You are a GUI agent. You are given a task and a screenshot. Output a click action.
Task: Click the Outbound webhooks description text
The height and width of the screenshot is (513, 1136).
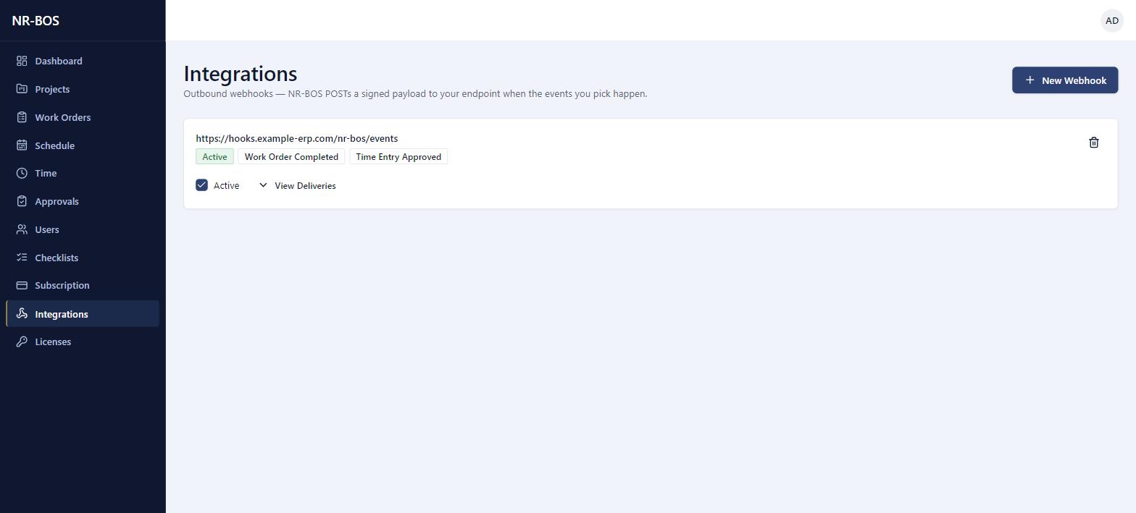[415, 93]
